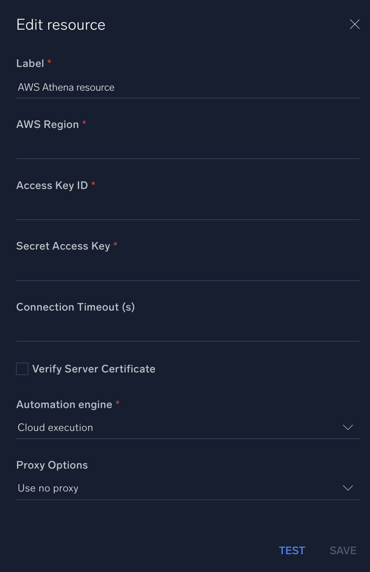Viewport: 370px width, 572px height.
Task: Click the Access Key ID label
Action: [x=52, y=186]
